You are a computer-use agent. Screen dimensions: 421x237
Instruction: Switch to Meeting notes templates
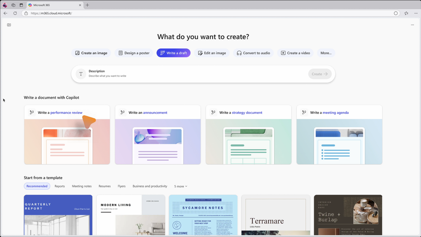82,186
